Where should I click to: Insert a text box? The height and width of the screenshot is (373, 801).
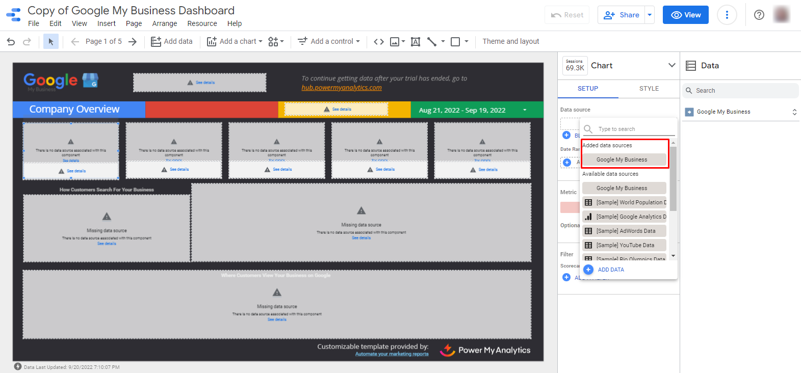(x=416, y=42)
